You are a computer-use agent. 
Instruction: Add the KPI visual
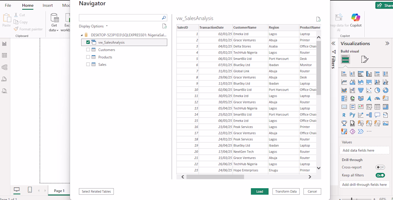tap(361, 107)
